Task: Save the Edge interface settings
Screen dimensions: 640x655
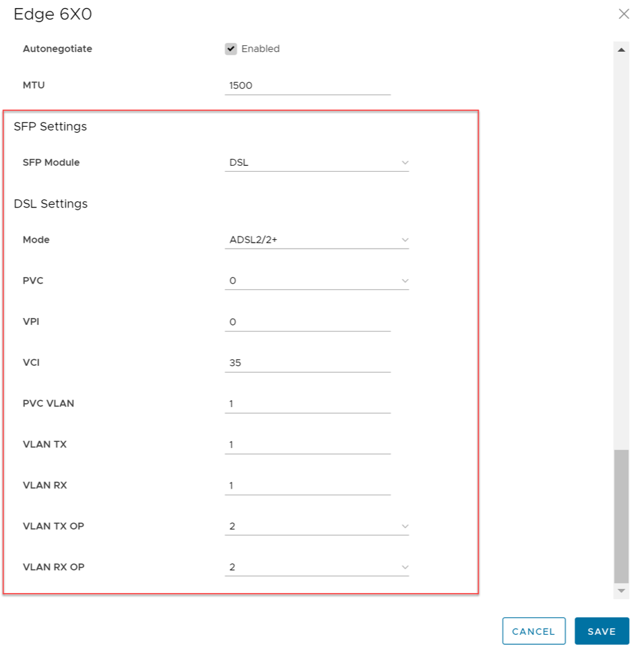Action: 601,631
